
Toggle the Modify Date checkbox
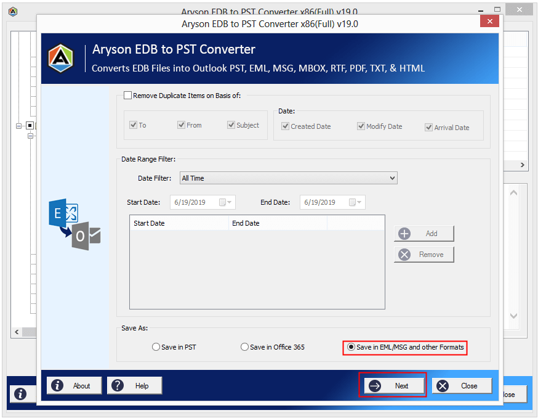361,126
